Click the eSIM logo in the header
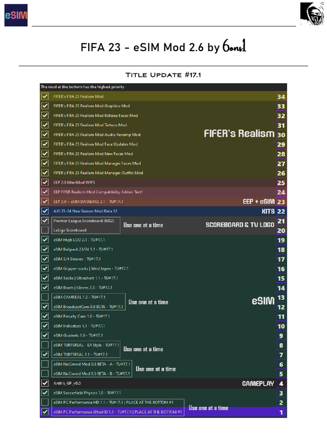Image resolution: width=327 pixels, height=437 pixels. (16, 15)
